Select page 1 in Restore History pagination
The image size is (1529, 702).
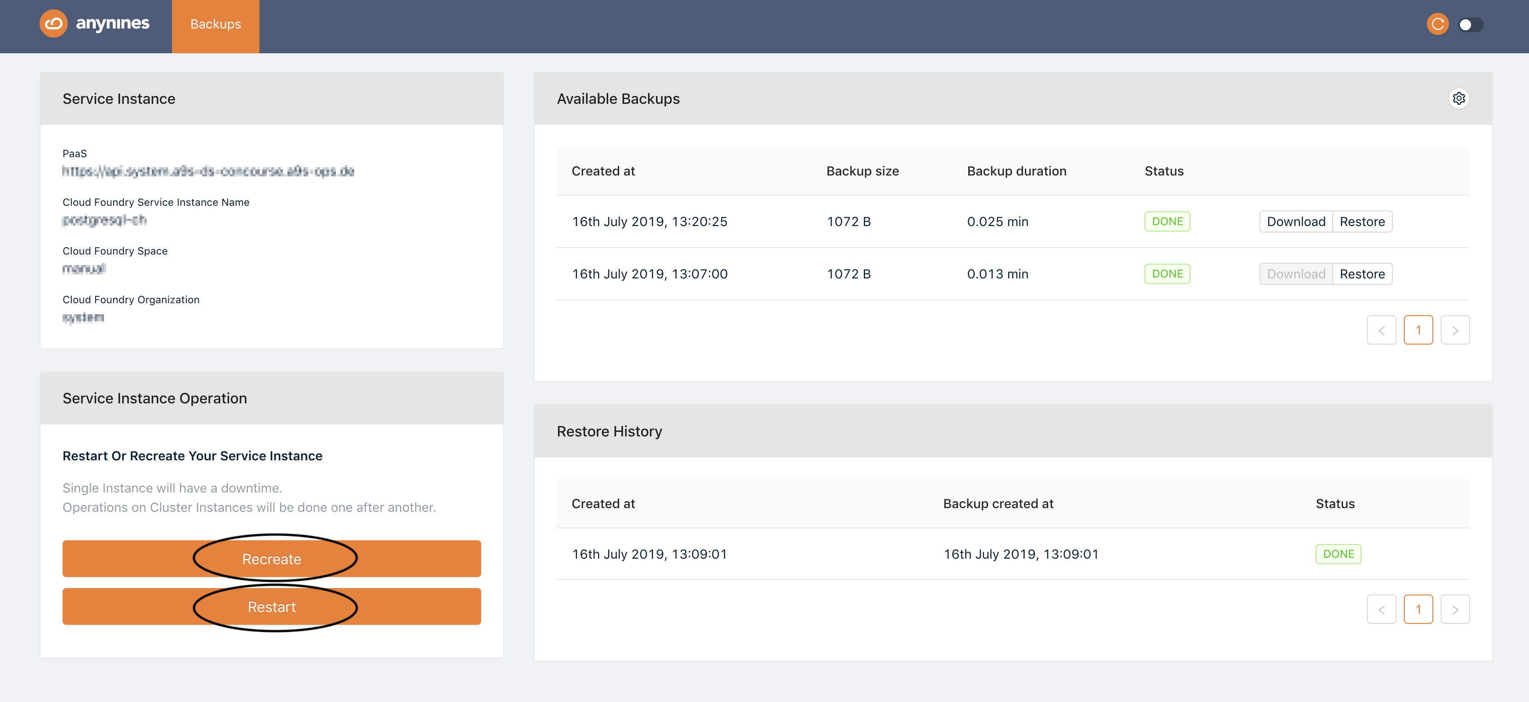pyautogui.click(x=1419, y=610)
